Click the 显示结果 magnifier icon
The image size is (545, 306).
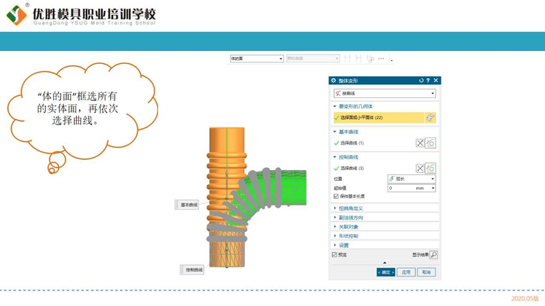coord(433,255)
